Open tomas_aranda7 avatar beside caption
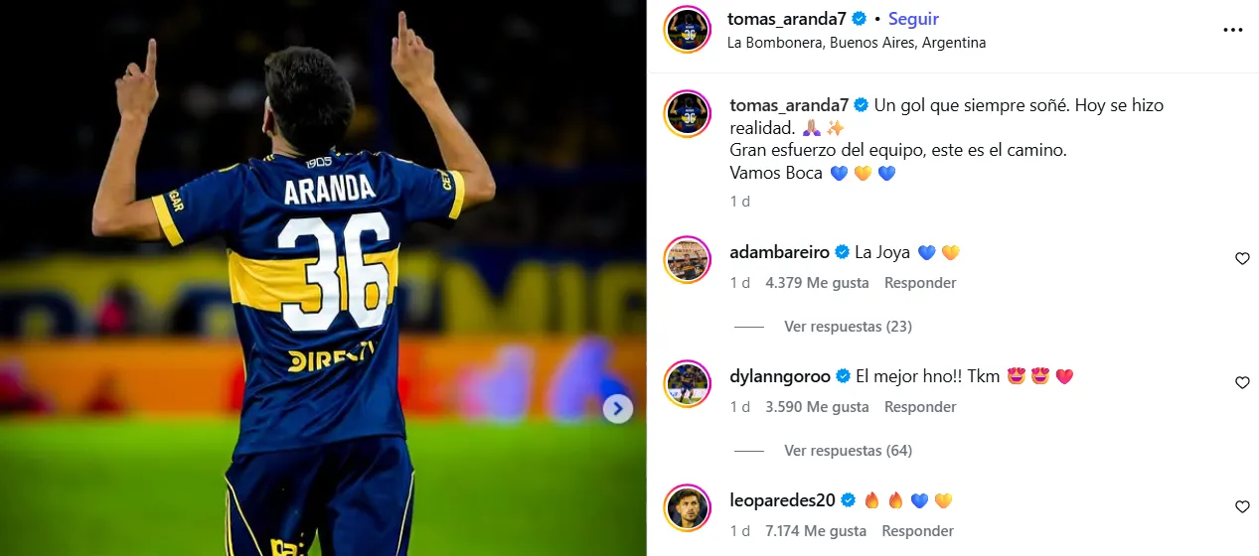 688,113
